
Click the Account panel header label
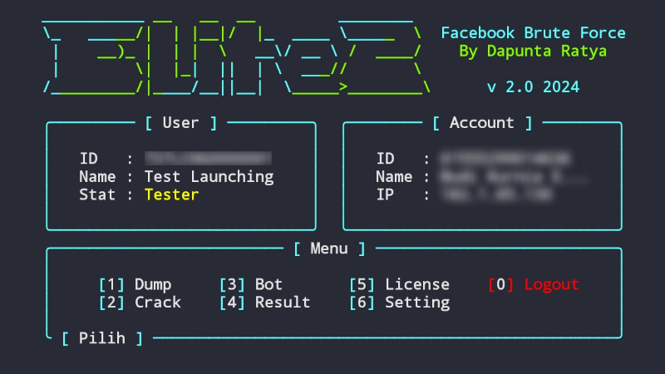(482, 123)
